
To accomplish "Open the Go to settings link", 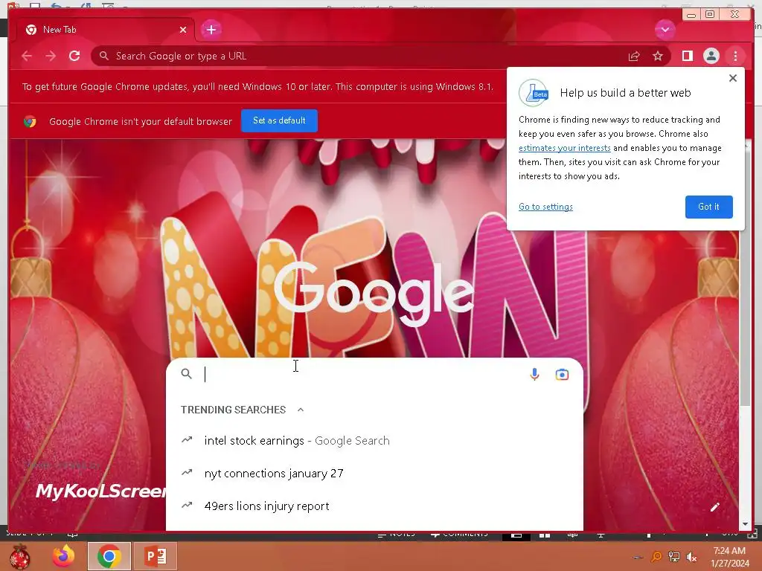I will click(545, 207).
